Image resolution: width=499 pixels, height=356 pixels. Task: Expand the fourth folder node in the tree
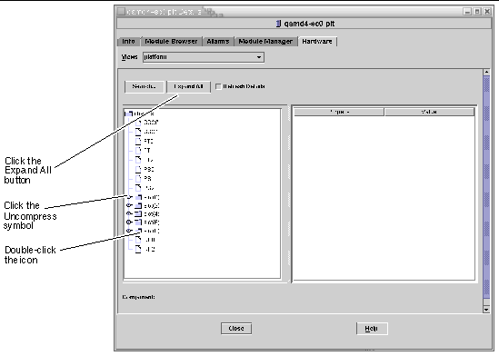[129, 222]
